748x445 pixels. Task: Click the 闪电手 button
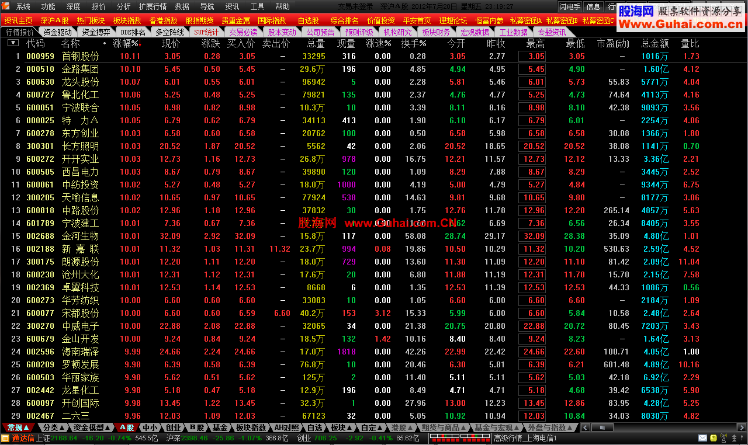click(570, 7)
